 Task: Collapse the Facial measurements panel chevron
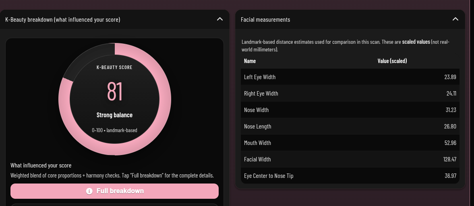coord(455,19)
